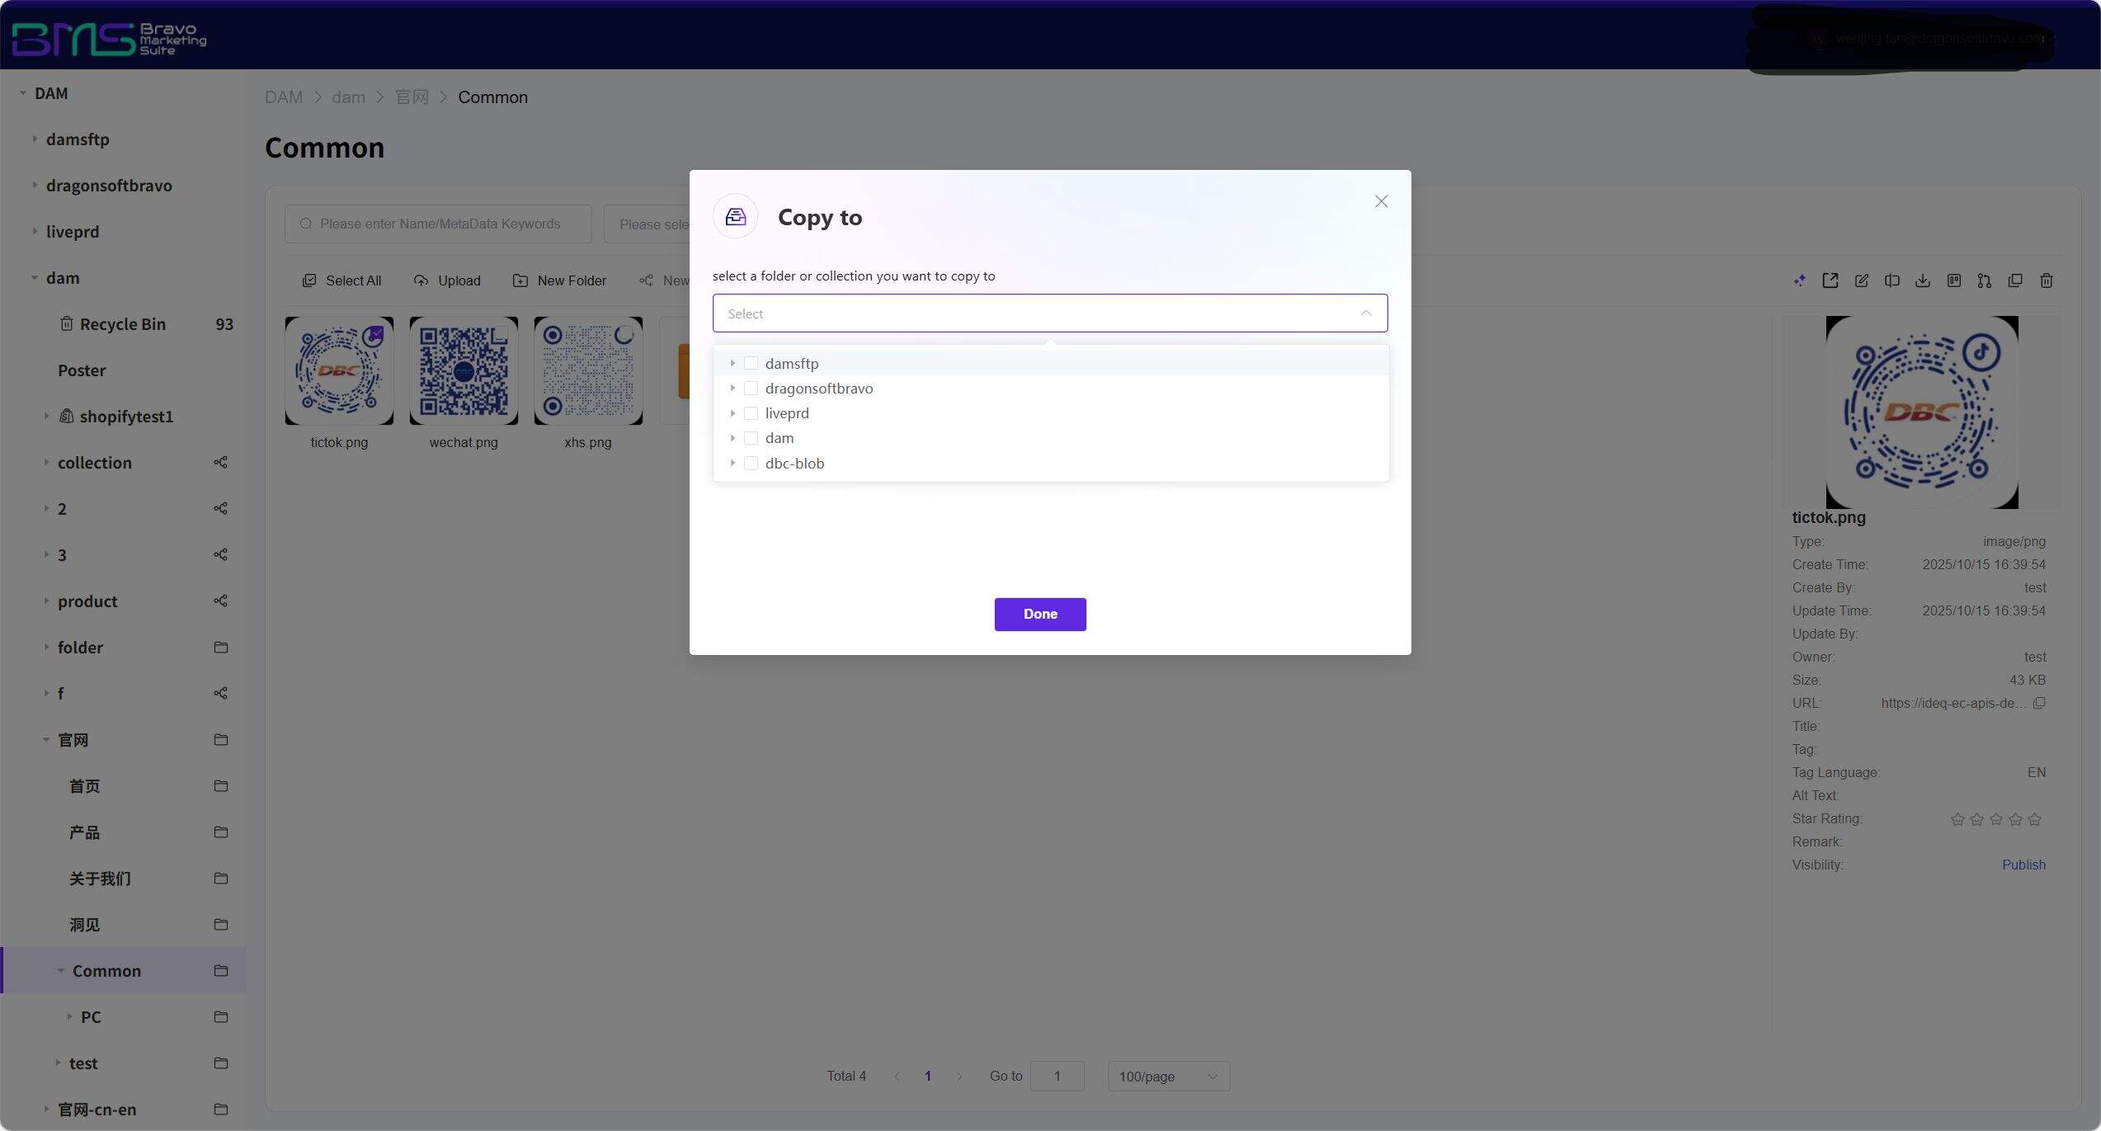Click the dam breadcrumb item
The height and width of the screenshot is (1131, 2101).
coord(348,97)
